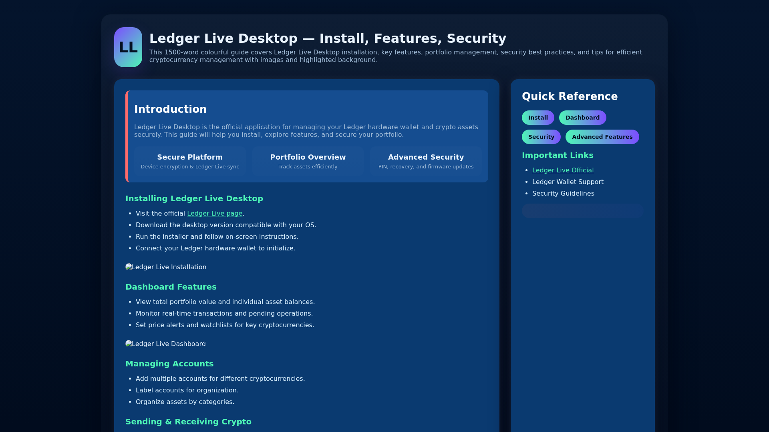
Task: Select the Dashboard quick reference chip
Action: click(x=582, y=118)
